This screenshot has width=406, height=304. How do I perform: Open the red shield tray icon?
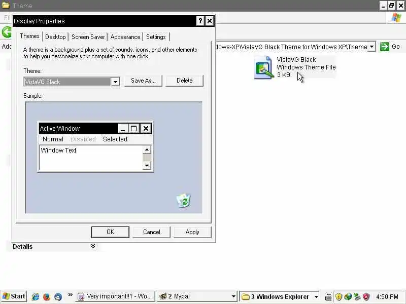[366, 296]
